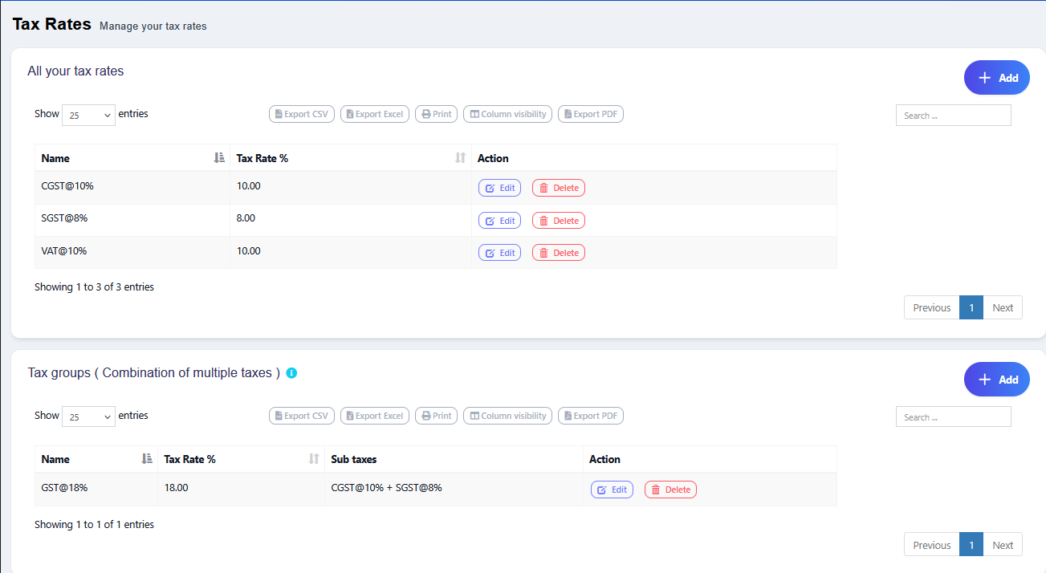Edit the GST@18% tax group
Image resolution: width=1046 pixels, height=573 pixels.
(612, 490)
